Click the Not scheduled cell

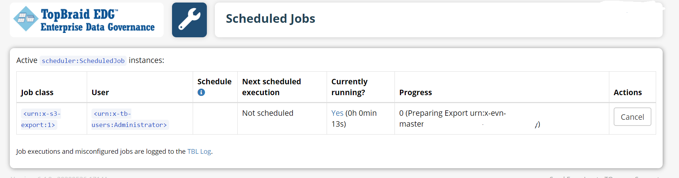[267, 113]
